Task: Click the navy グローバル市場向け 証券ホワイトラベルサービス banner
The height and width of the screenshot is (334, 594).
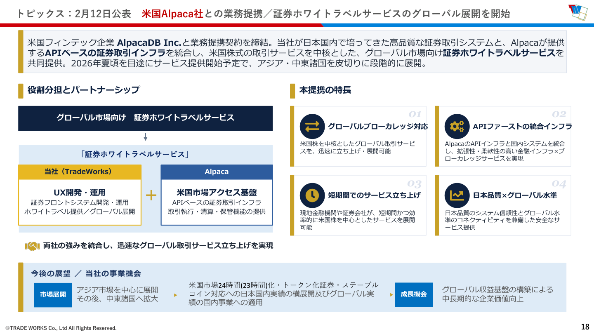Action: 145,118
